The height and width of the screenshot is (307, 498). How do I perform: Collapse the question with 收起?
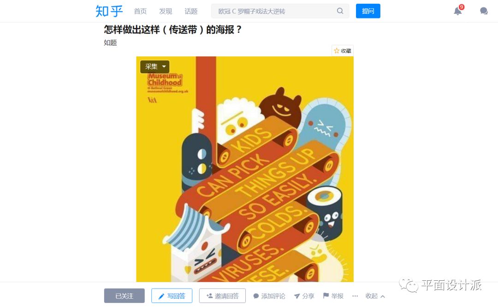375,296
